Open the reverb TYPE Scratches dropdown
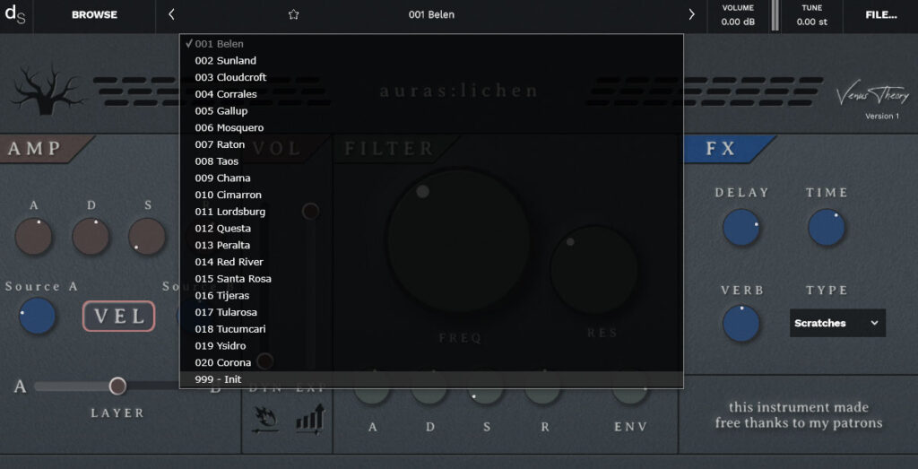This screenshot has width=918, height=469. coord(837,323)
